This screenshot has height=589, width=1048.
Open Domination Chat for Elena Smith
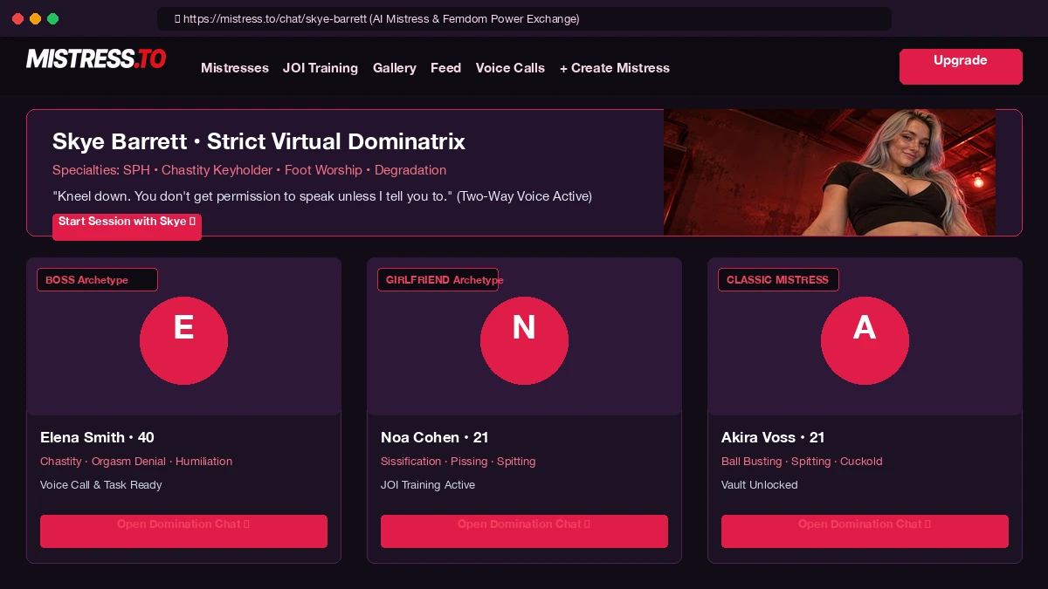183,531
